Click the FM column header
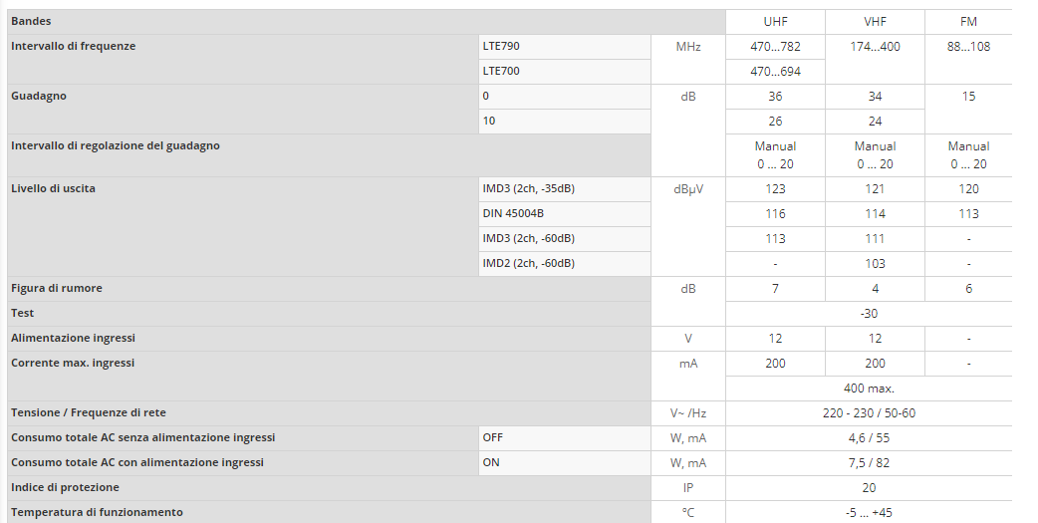Image resolution: width=1038 pixels, height=523 pixels. pyautogui.click(x=968, y=21)
